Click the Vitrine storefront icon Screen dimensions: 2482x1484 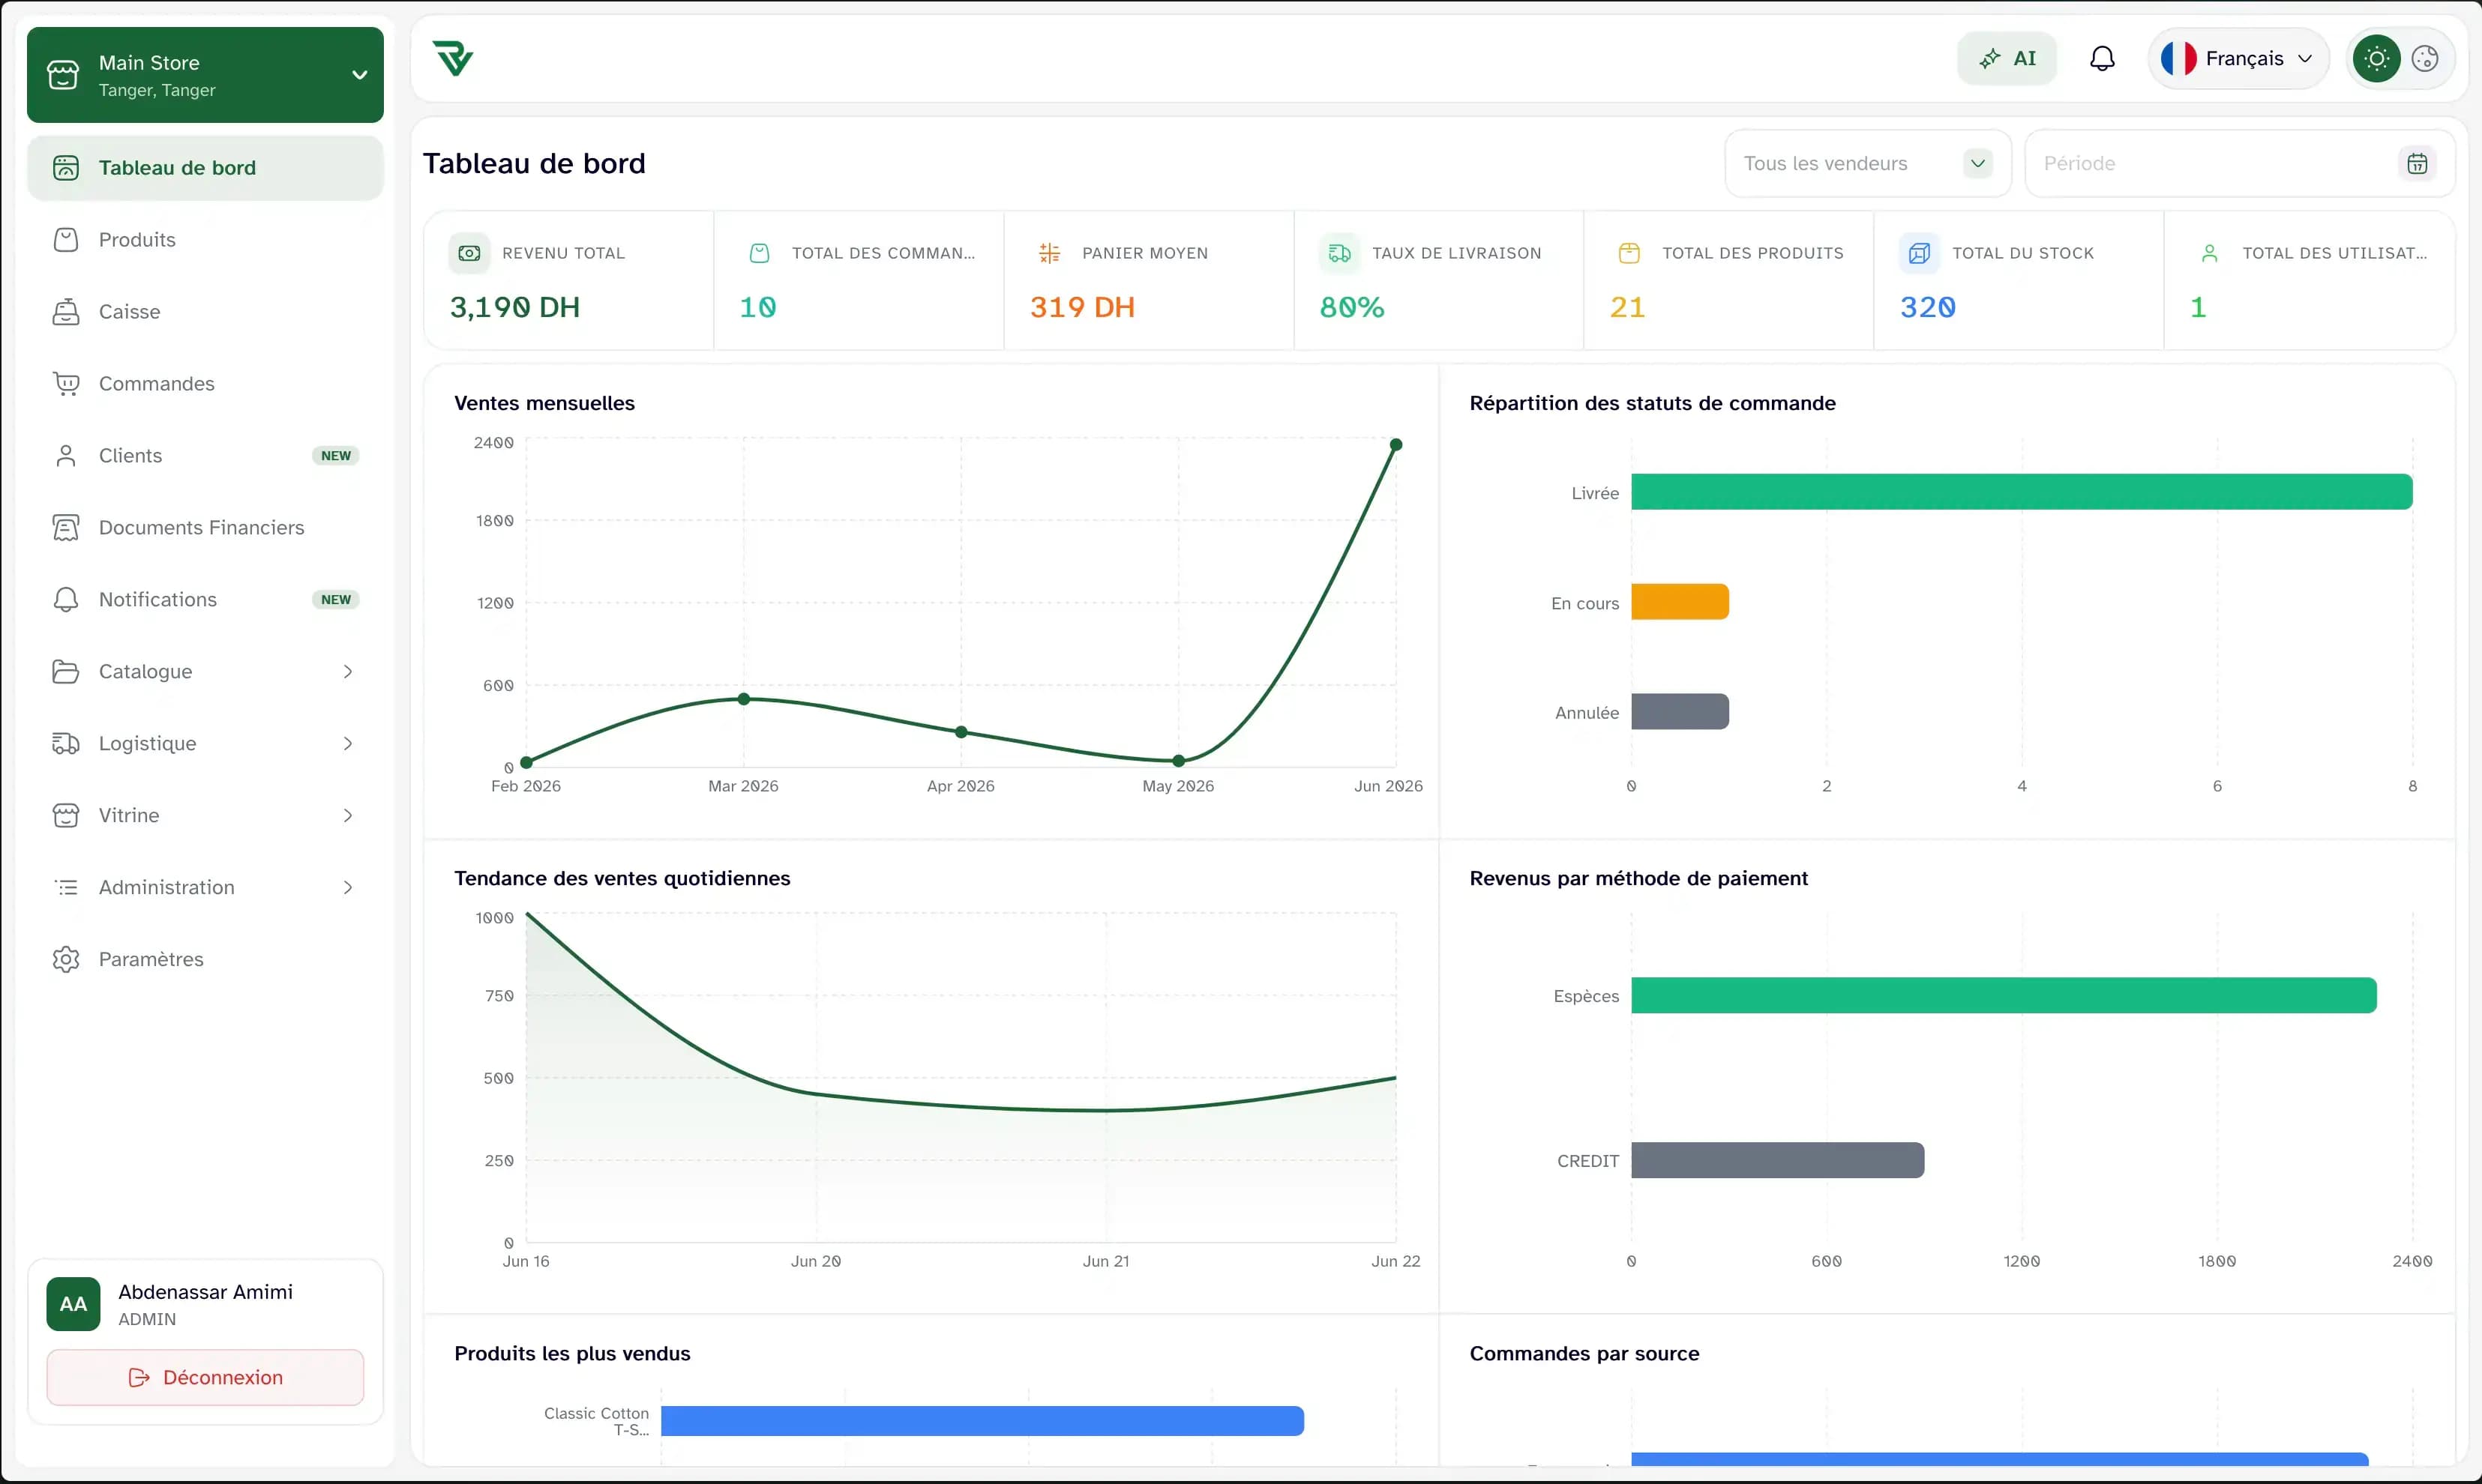66,816
